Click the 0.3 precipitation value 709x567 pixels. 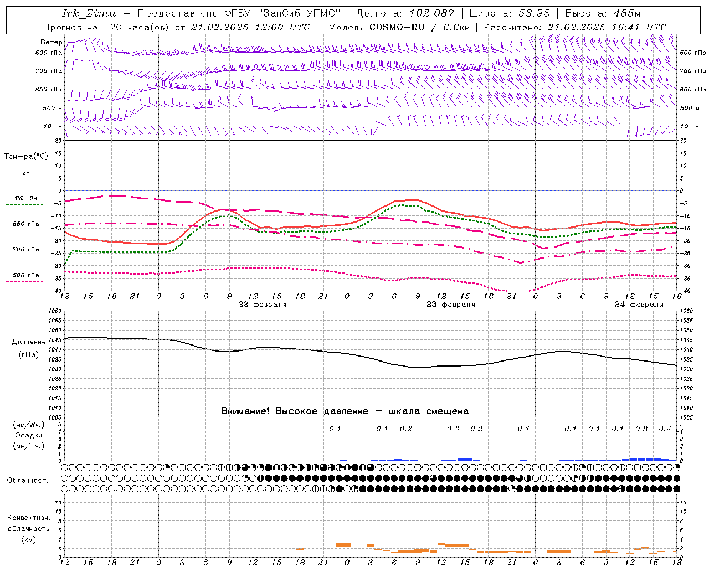click(453, 429)
